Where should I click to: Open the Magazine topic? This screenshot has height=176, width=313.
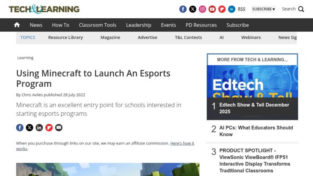pos(110,37)
